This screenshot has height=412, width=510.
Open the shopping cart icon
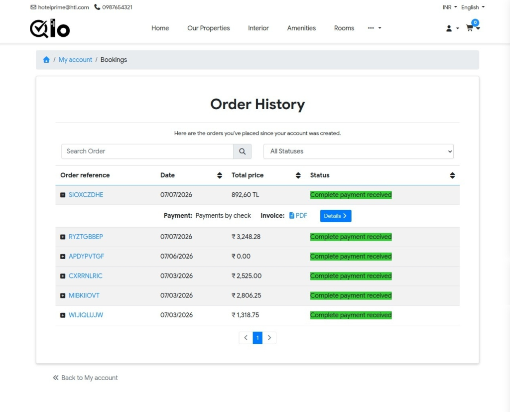pyautogui.click(x=469, y=28)
